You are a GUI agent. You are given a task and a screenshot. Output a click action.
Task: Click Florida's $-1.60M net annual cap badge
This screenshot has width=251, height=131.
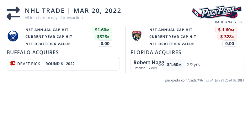point(226,30)
